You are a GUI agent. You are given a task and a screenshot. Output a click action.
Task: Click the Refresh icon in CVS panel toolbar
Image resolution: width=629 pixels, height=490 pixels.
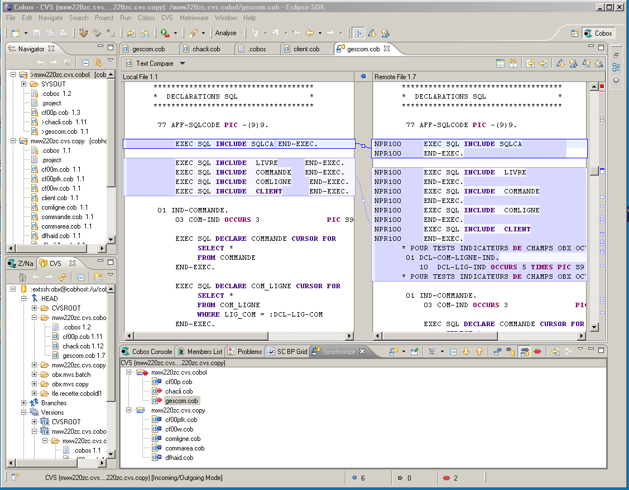(62, 277)
